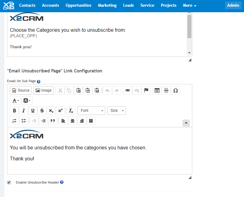Click Paste from Word icon

coord(97,90)
